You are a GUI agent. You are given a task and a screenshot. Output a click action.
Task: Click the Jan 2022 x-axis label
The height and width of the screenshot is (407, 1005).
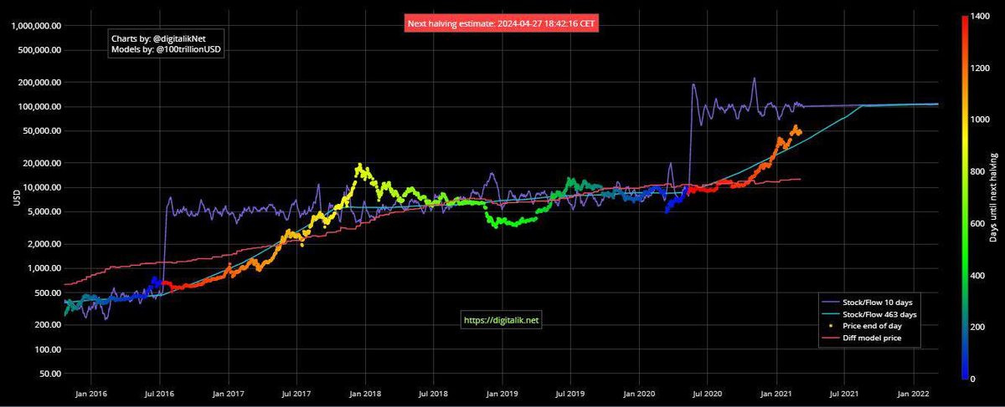[x=913, y=391]
